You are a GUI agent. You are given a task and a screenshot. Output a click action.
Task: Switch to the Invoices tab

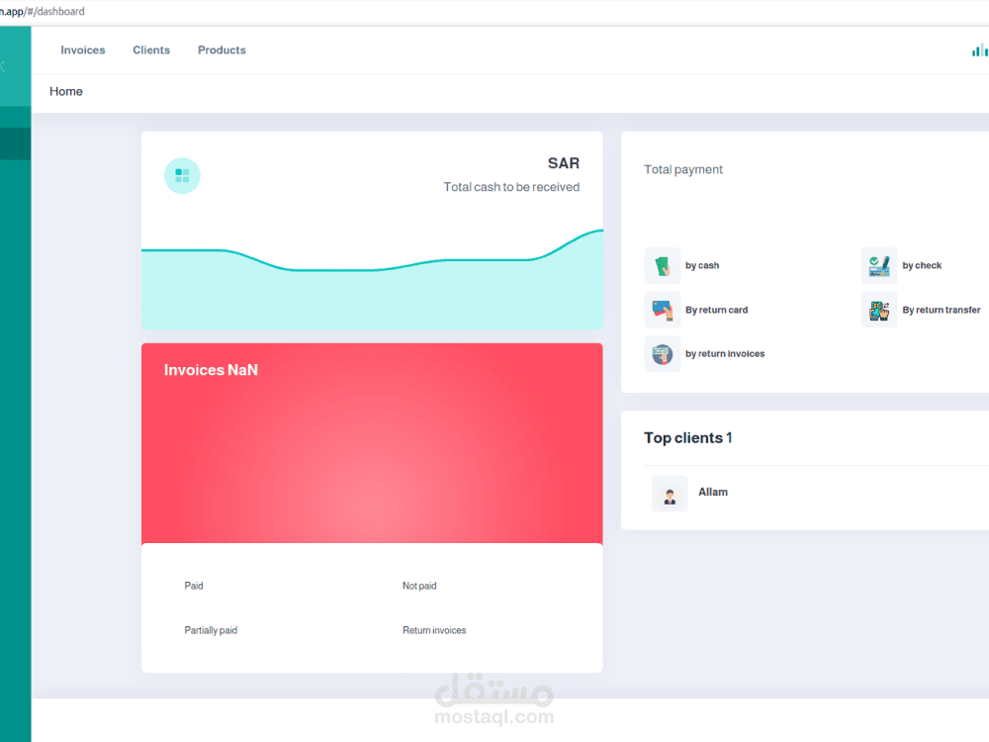click(82, 49)
